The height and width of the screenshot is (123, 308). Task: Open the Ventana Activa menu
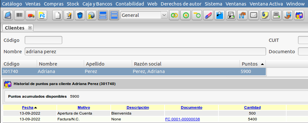coord(266,4)
